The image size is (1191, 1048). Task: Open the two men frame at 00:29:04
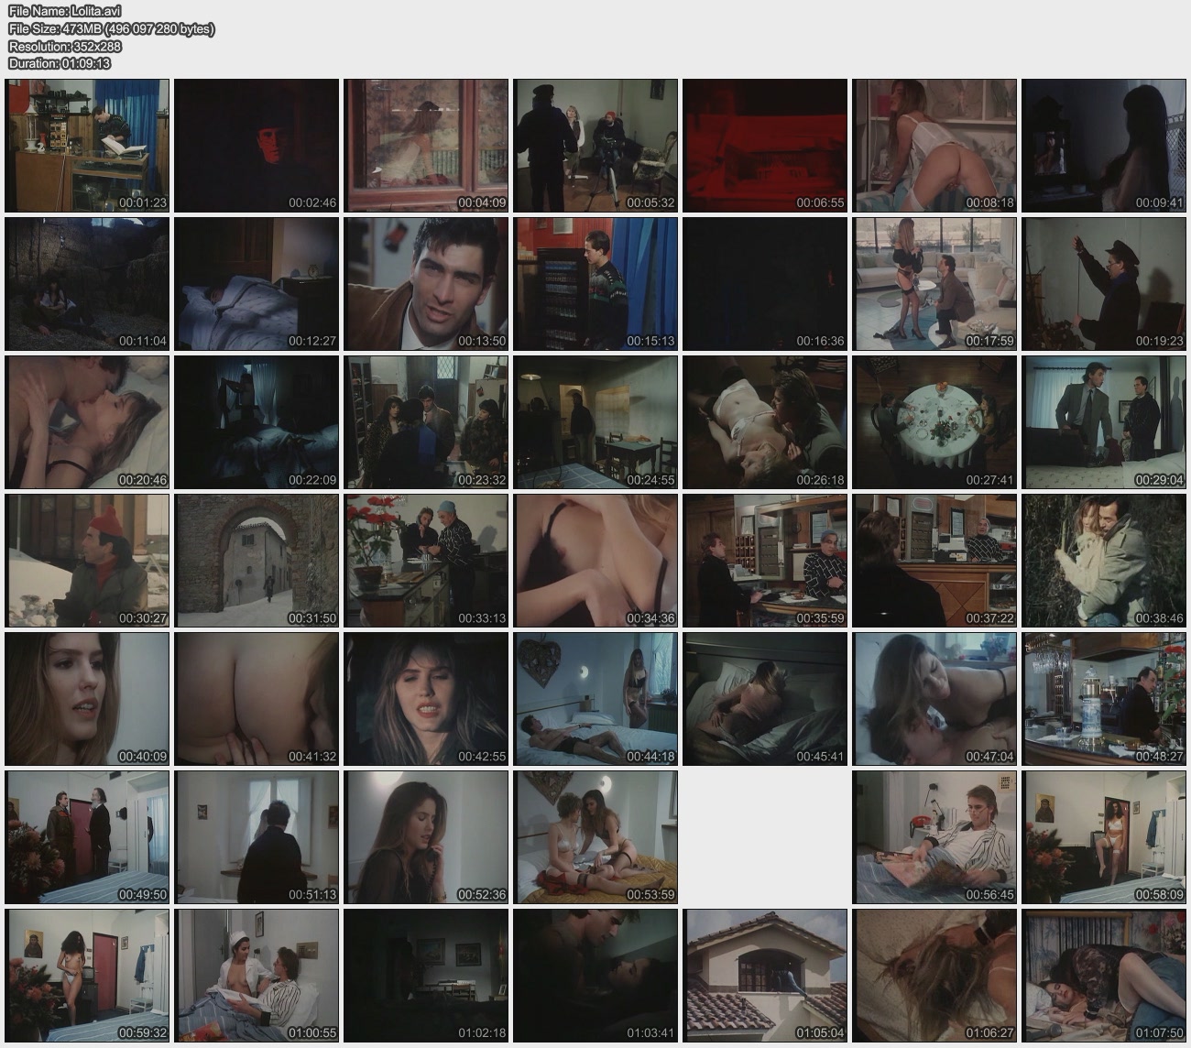pos(1104,422)
